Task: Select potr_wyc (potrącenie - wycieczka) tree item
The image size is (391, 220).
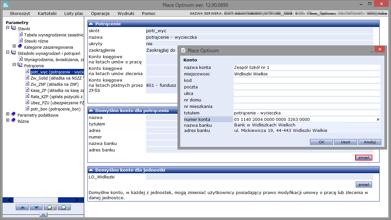Action: 57,72
